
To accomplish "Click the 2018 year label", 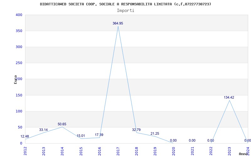I will (136, 151).
